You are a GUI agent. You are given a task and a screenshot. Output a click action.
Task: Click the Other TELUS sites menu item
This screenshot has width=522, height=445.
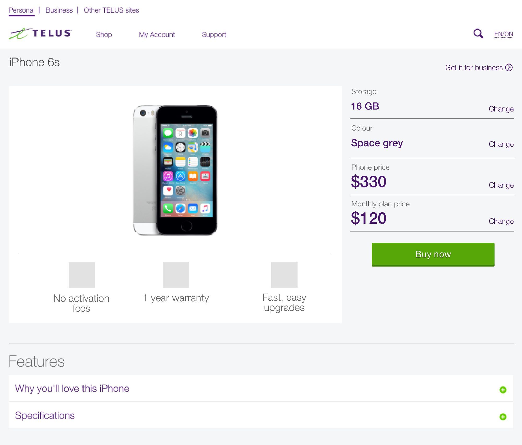[x=111, y=10]
